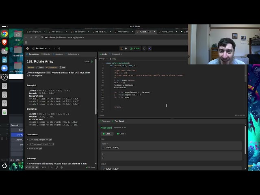Select the Code tab in editor
This screenshot has width=260, height=195.
click(103, 54)
